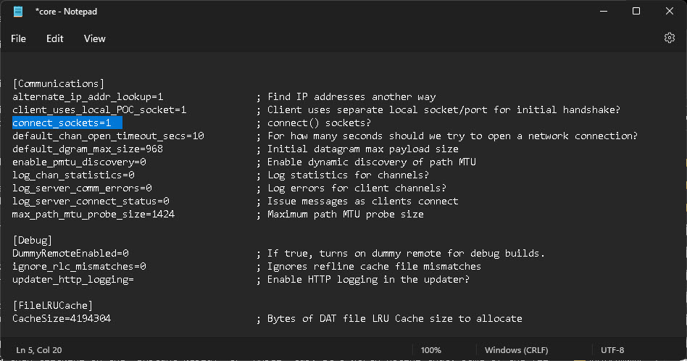Place cursor on [Communications] section header
Screen dimensions: 687x361
tap(58, 83)
